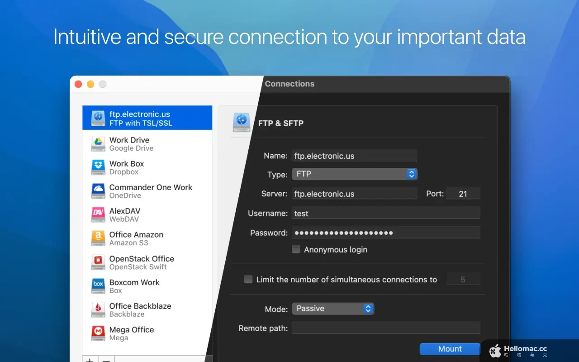579x362 pixels.
Task: Click the Connections window title
Action: pos(289,84)
